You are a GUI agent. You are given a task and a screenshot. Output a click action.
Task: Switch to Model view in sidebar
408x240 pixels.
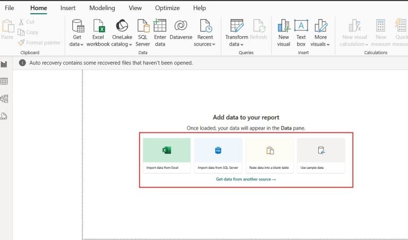pos(4,99)
